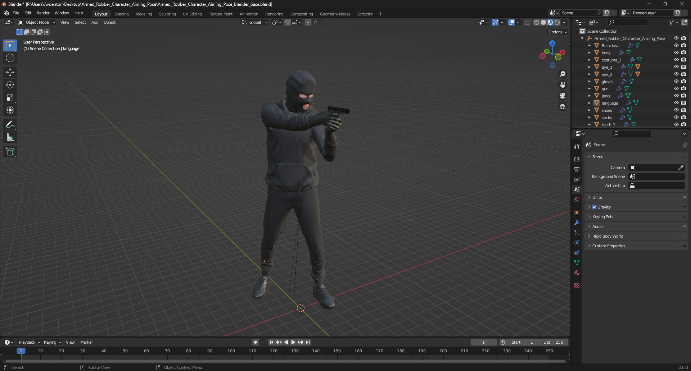Toggle proportional editing

pos(308,22)
